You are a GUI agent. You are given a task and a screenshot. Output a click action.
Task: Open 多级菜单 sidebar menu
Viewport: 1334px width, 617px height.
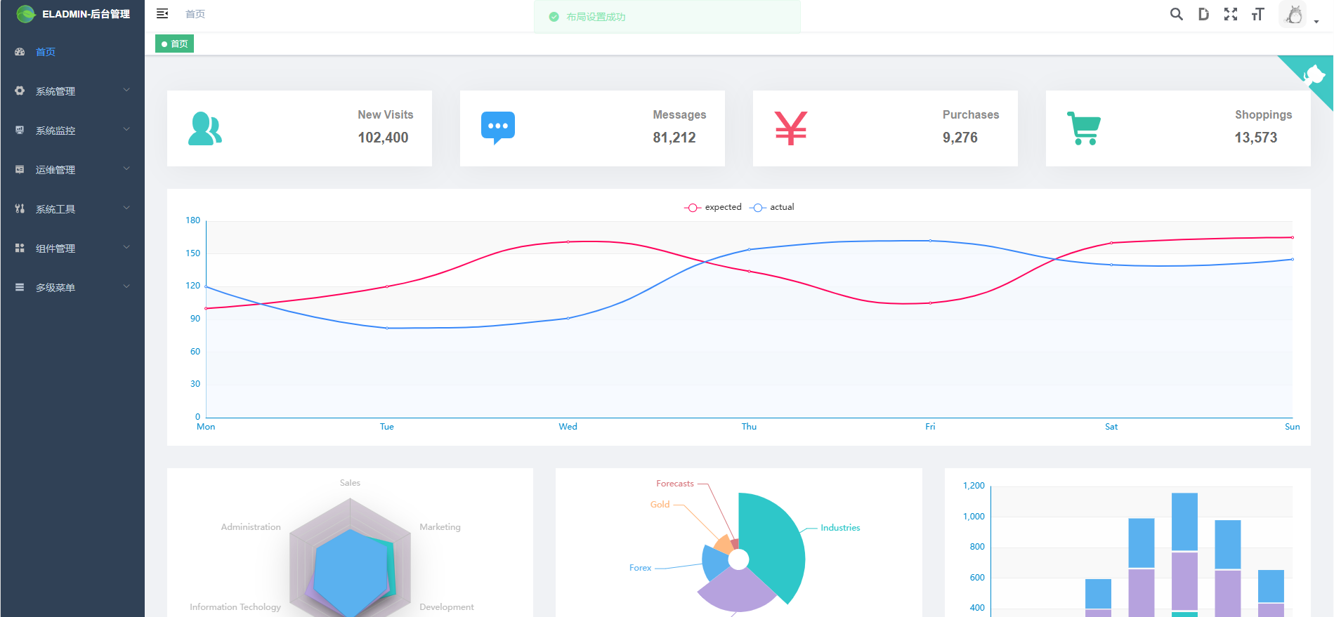coord(72,288)
